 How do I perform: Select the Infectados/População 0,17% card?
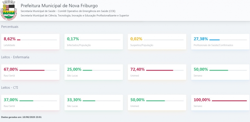pyautogui.click(x=93, y=42)
